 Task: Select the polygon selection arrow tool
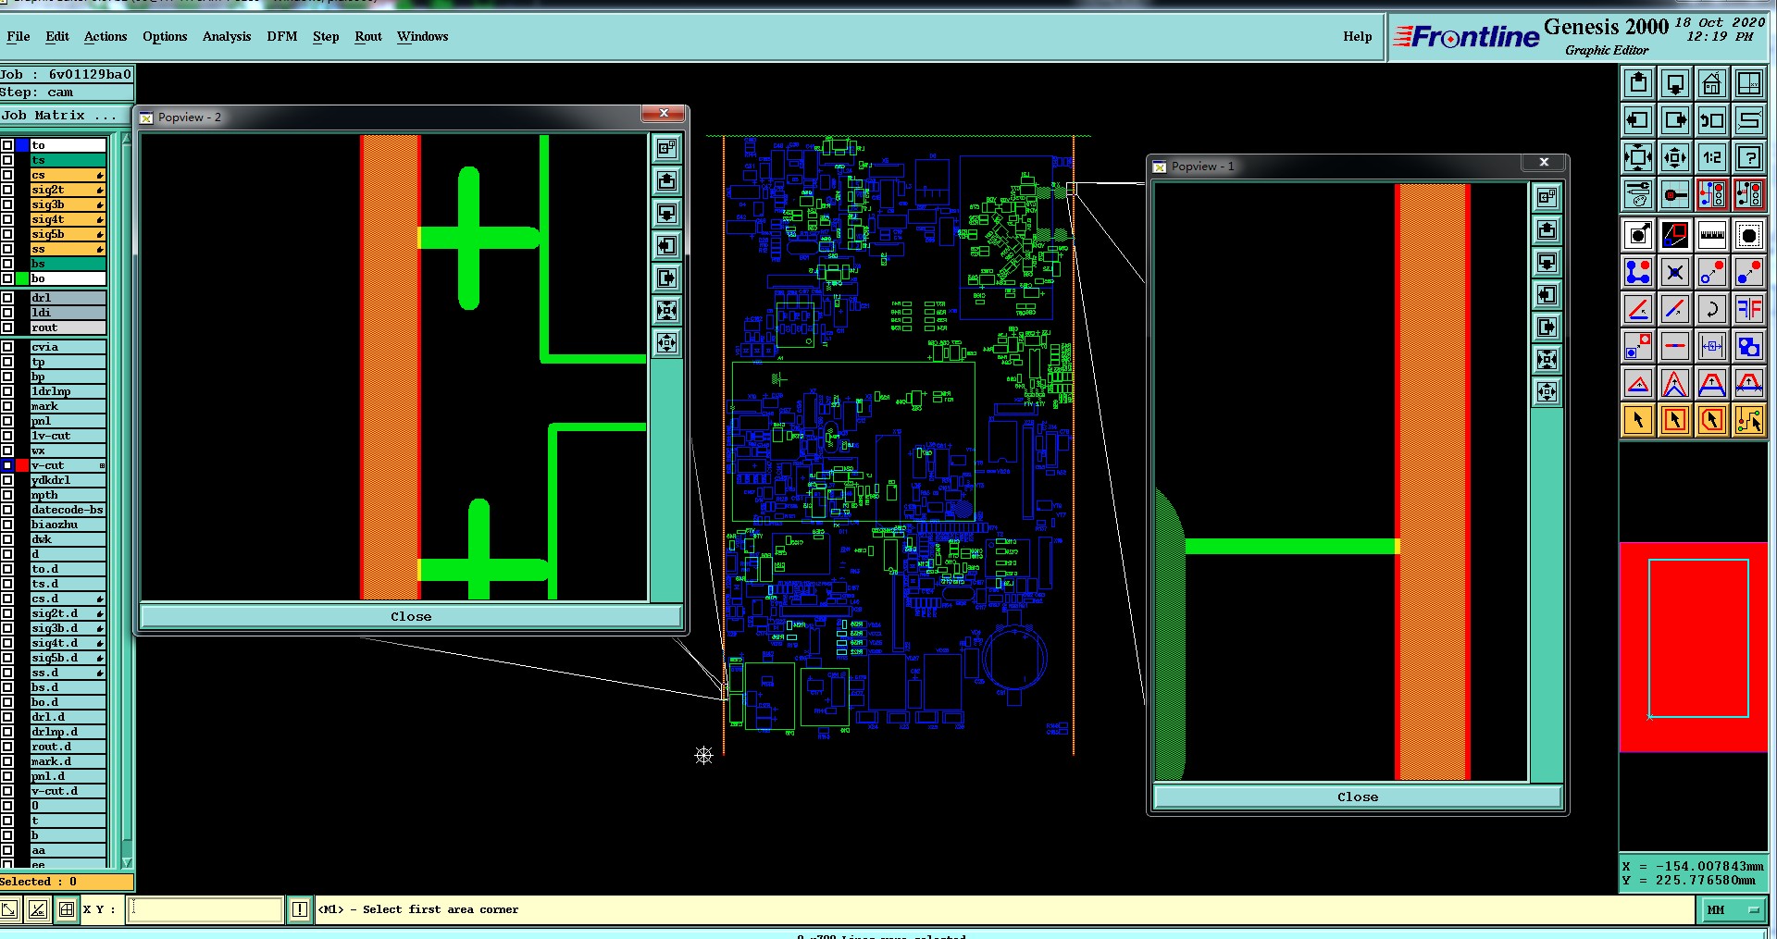pos(1712,420)
